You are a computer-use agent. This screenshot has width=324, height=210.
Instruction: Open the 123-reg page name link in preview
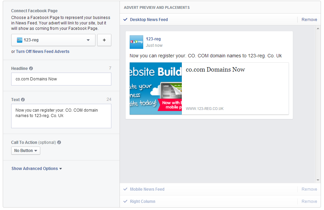tap(153, 39)
